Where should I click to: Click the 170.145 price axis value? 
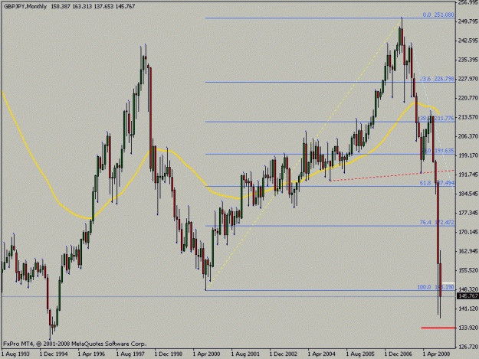(x=468, y=232)
